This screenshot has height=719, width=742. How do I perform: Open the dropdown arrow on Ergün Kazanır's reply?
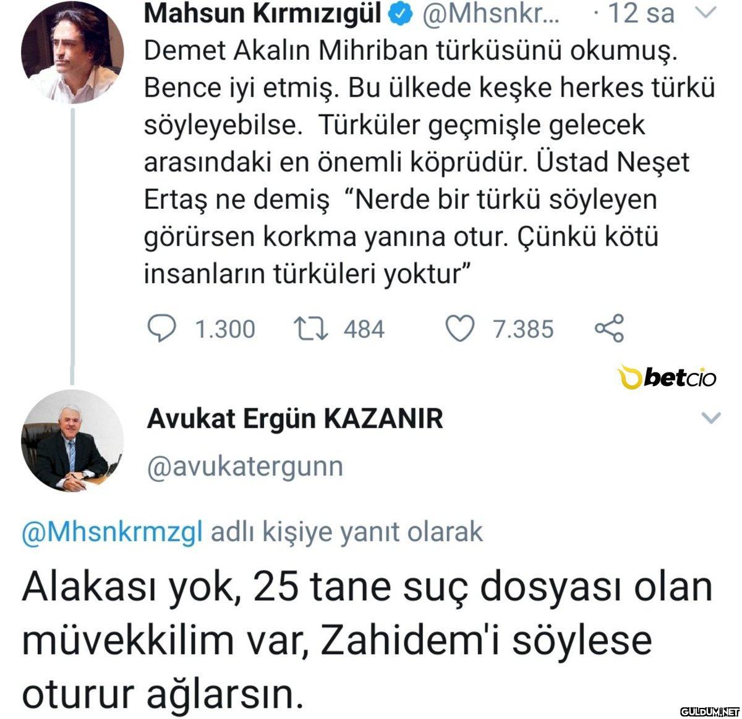pos(712,418)
